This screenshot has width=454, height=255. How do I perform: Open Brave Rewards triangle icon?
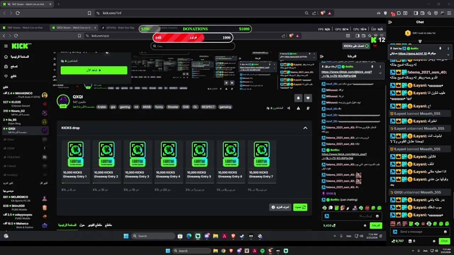(330, 13)
